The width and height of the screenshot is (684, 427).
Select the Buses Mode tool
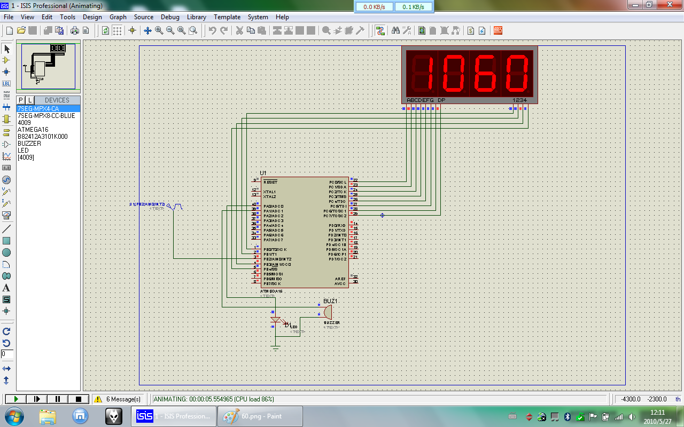(6, 107)
